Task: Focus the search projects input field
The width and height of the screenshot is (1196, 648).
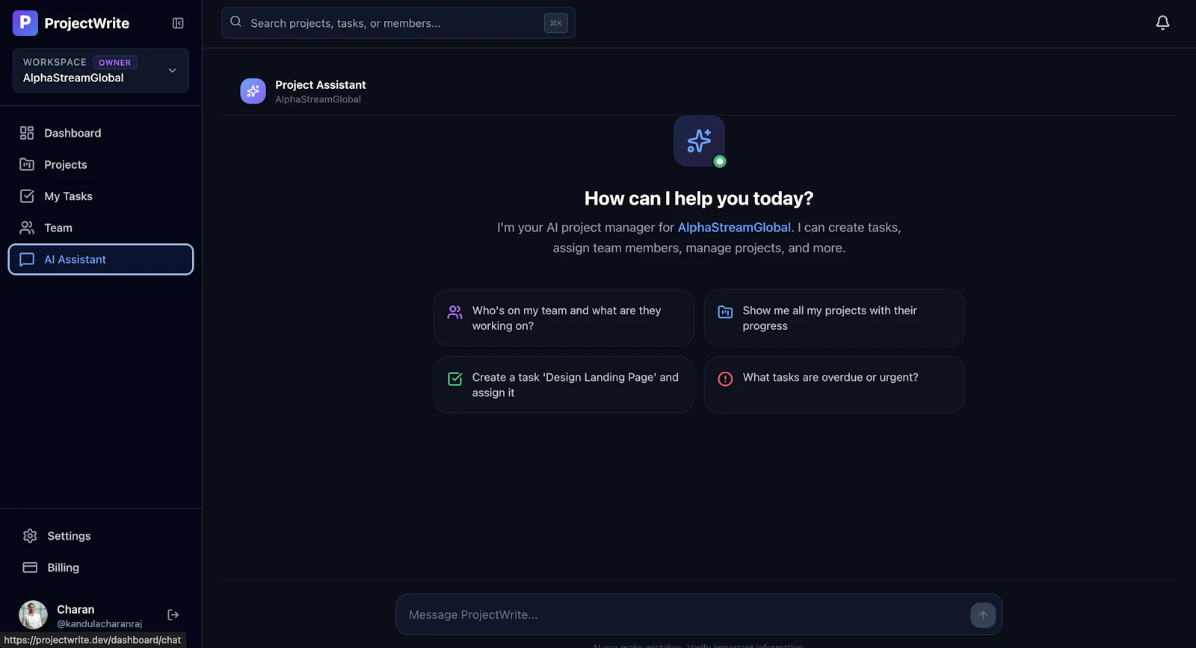Action: pos(398,23)
